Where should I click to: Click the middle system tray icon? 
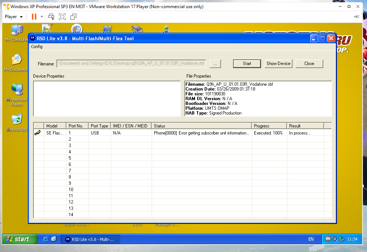335,239
